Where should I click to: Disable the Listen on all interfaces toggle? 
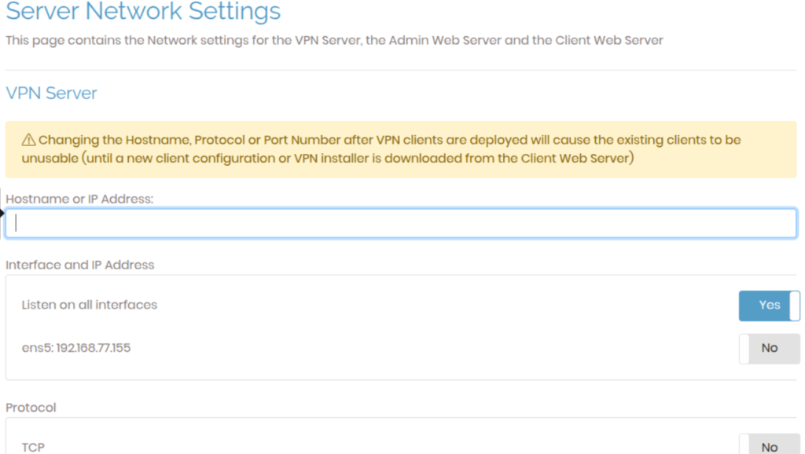pos(769,306)
